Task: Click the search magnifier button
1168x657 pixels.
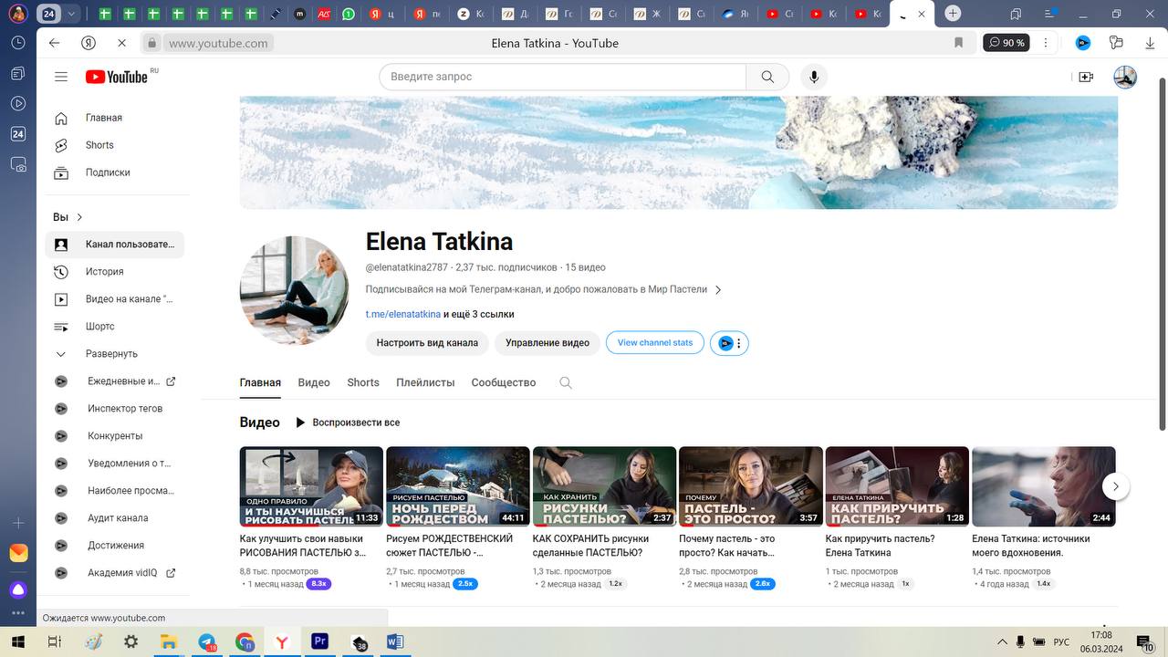Action: coord(767,78)
